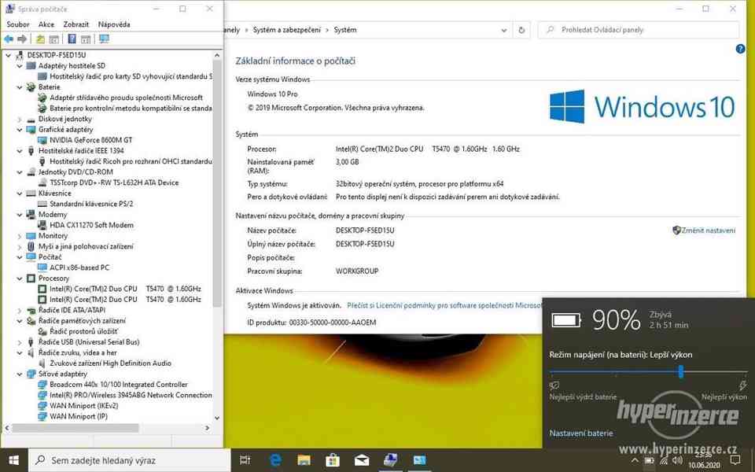Screen dimensions: 755x472
Task: Click the Back arrow in Správa počítače toolbar
Action: pos(9,39)
